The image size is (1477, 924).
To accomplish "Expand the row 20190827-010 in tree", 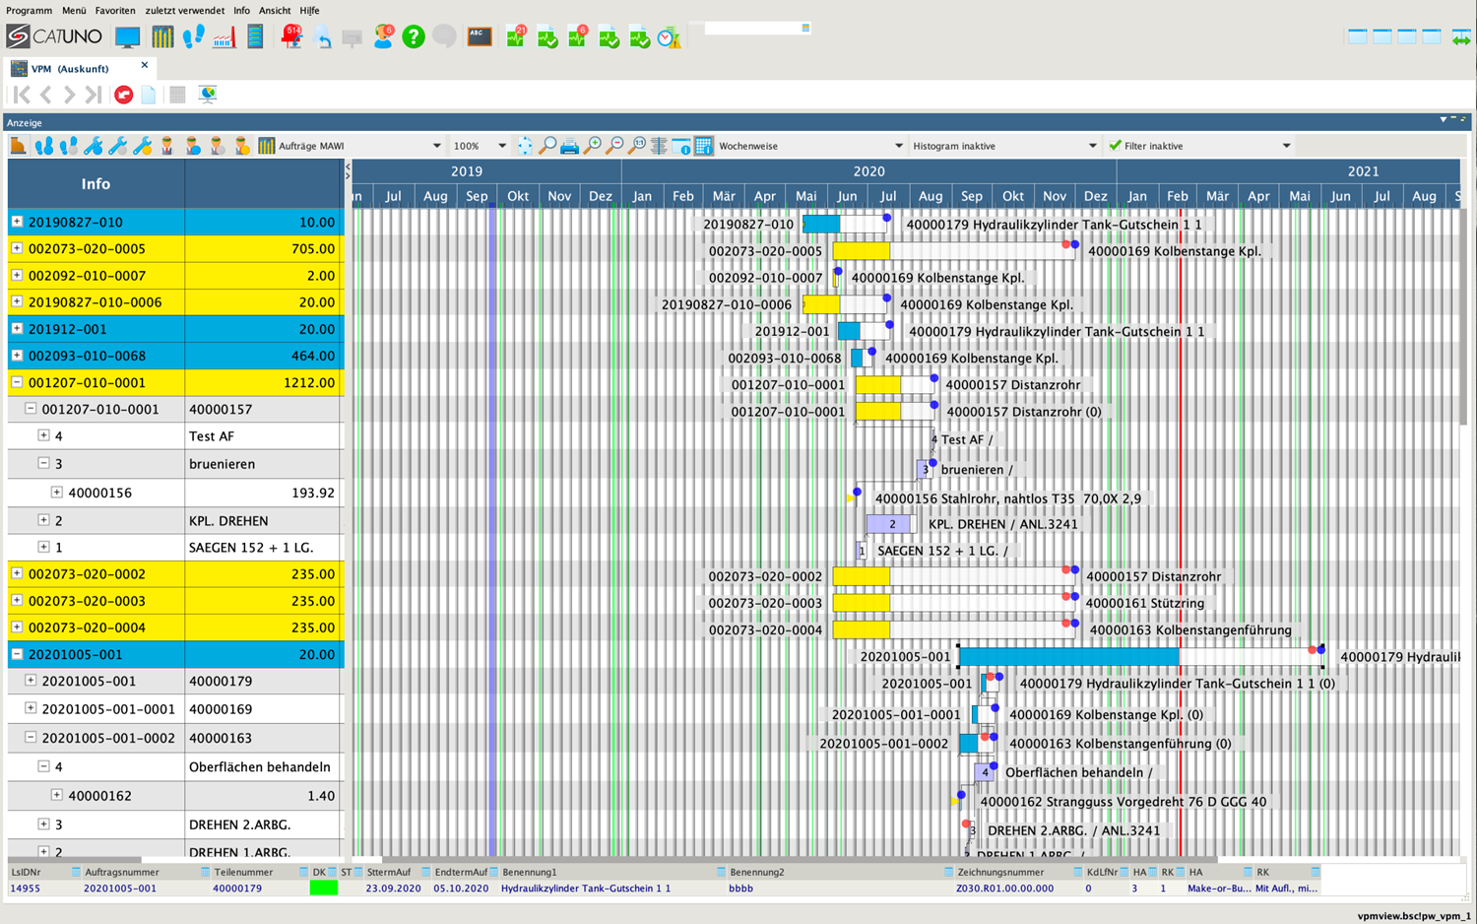I will (17, 222).
